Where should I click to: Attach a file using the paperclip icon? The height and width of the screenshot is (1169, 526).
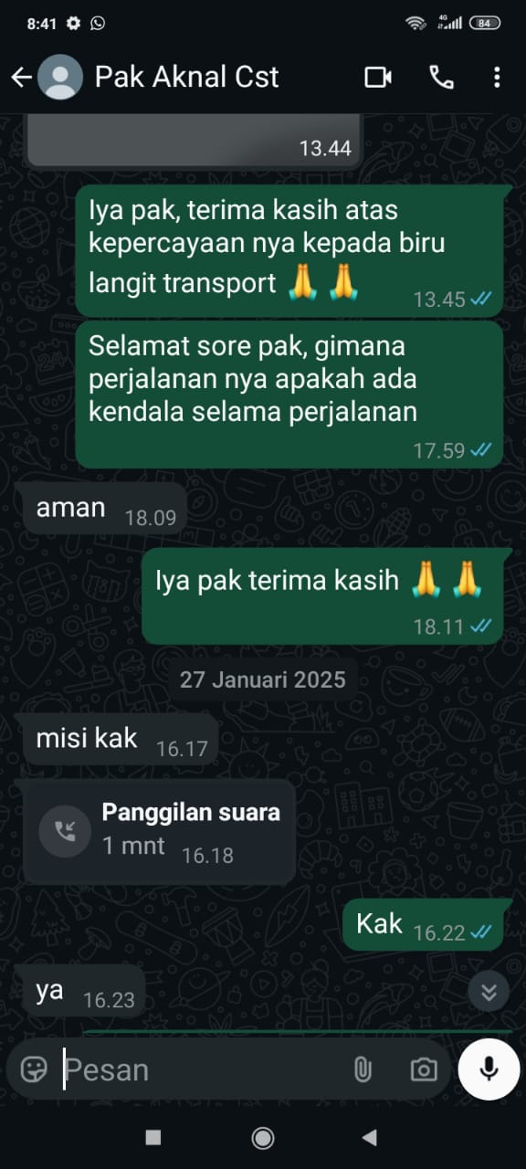[363, 1069]
